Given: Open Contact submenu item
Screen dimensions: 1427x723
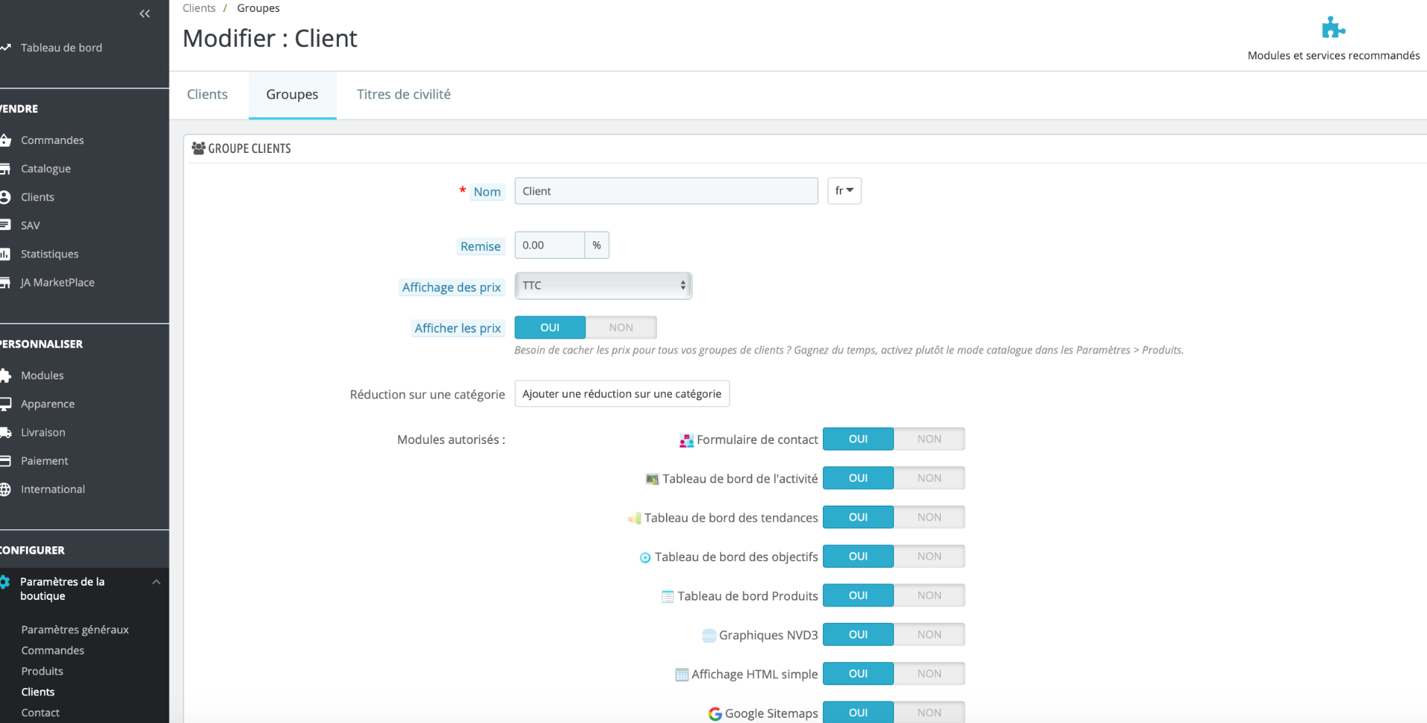Looking at the screenshot, I should pyautogui.click(x=40, y=713).
